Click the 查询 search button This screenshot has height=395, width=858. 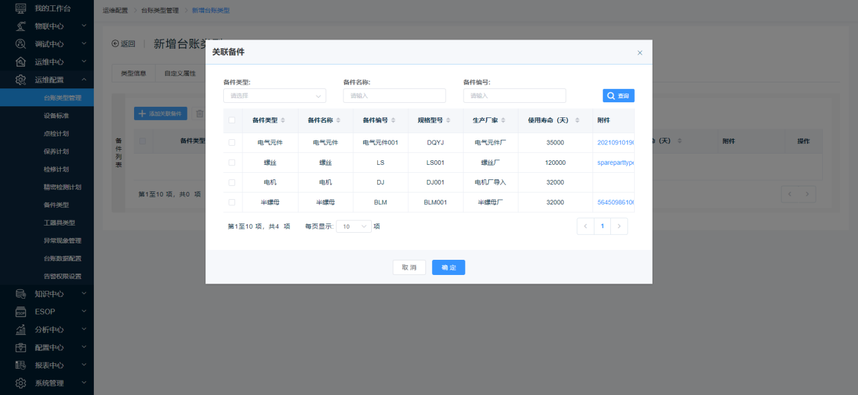point(618,96)
